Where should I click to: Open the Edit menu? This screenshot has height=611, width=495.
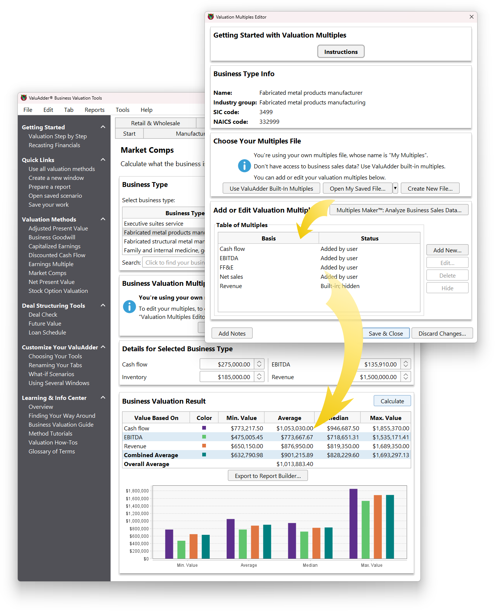[x=48, y=110]
